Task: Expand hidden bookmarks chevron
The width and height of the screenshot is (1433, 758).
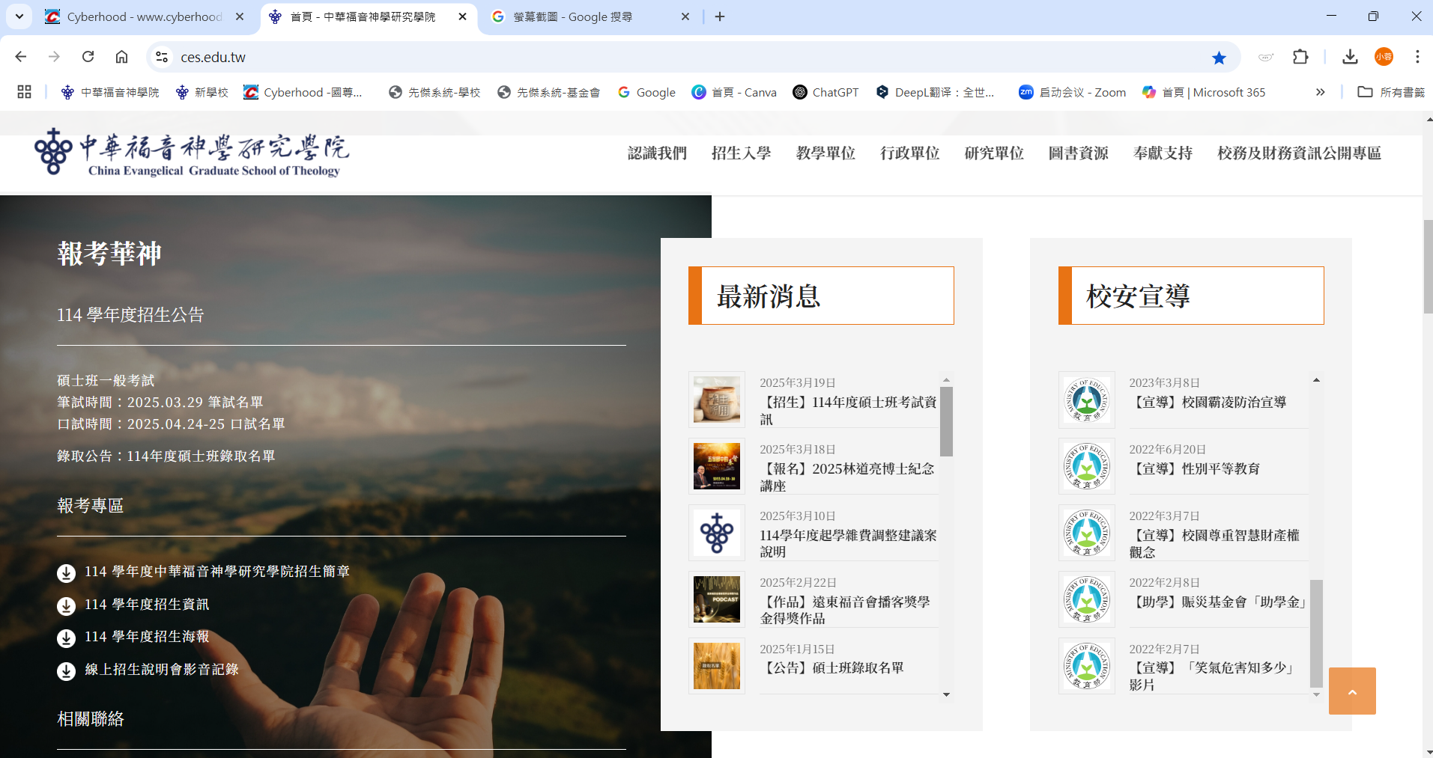Action: click(x=1320, y=92)
